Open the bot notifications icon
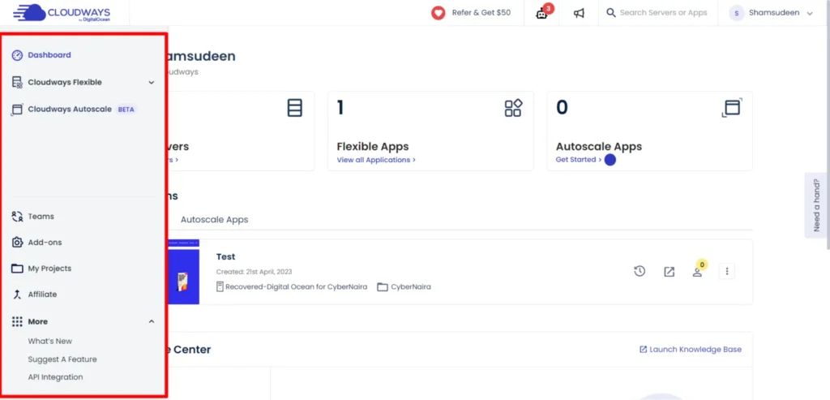The image size is (830, 400). point(542,13)
